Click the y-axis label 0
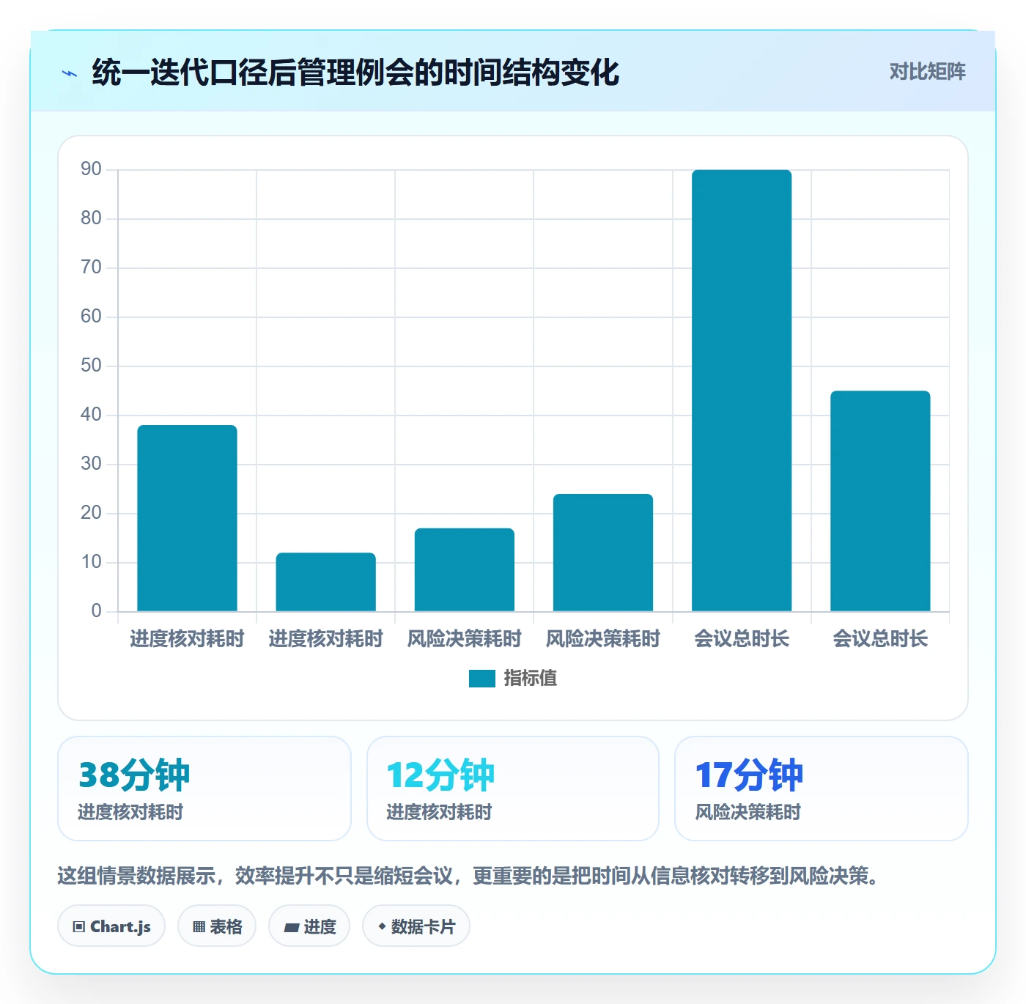1026x1004 pixels. pyautogui.click(x=96, y=611)
